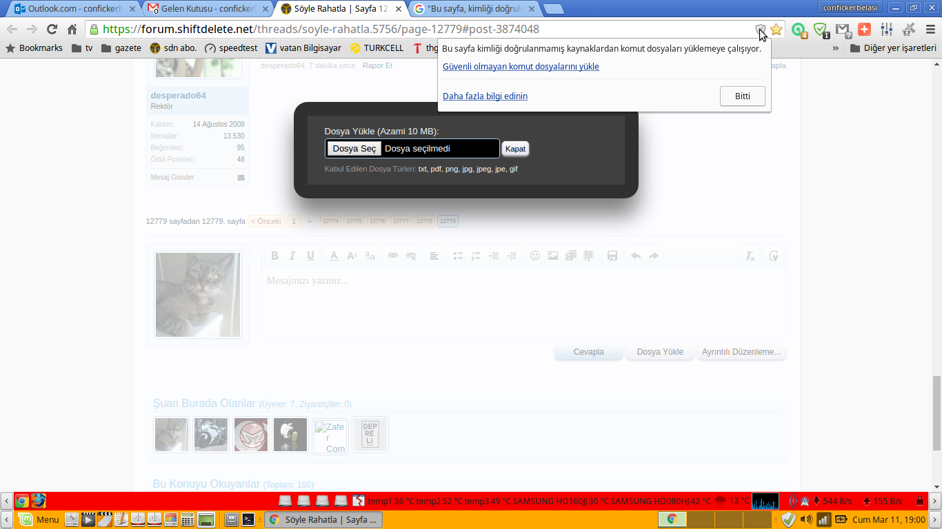The image size is (942, 529).
Task: Click the Dosya Yükle button
Action: tap(660, 352)
